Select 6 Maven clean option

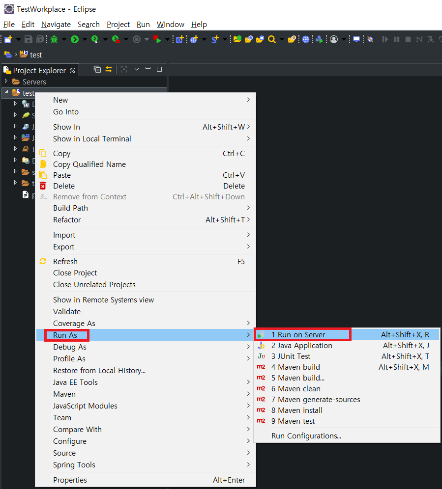click(x=347, y=388)
